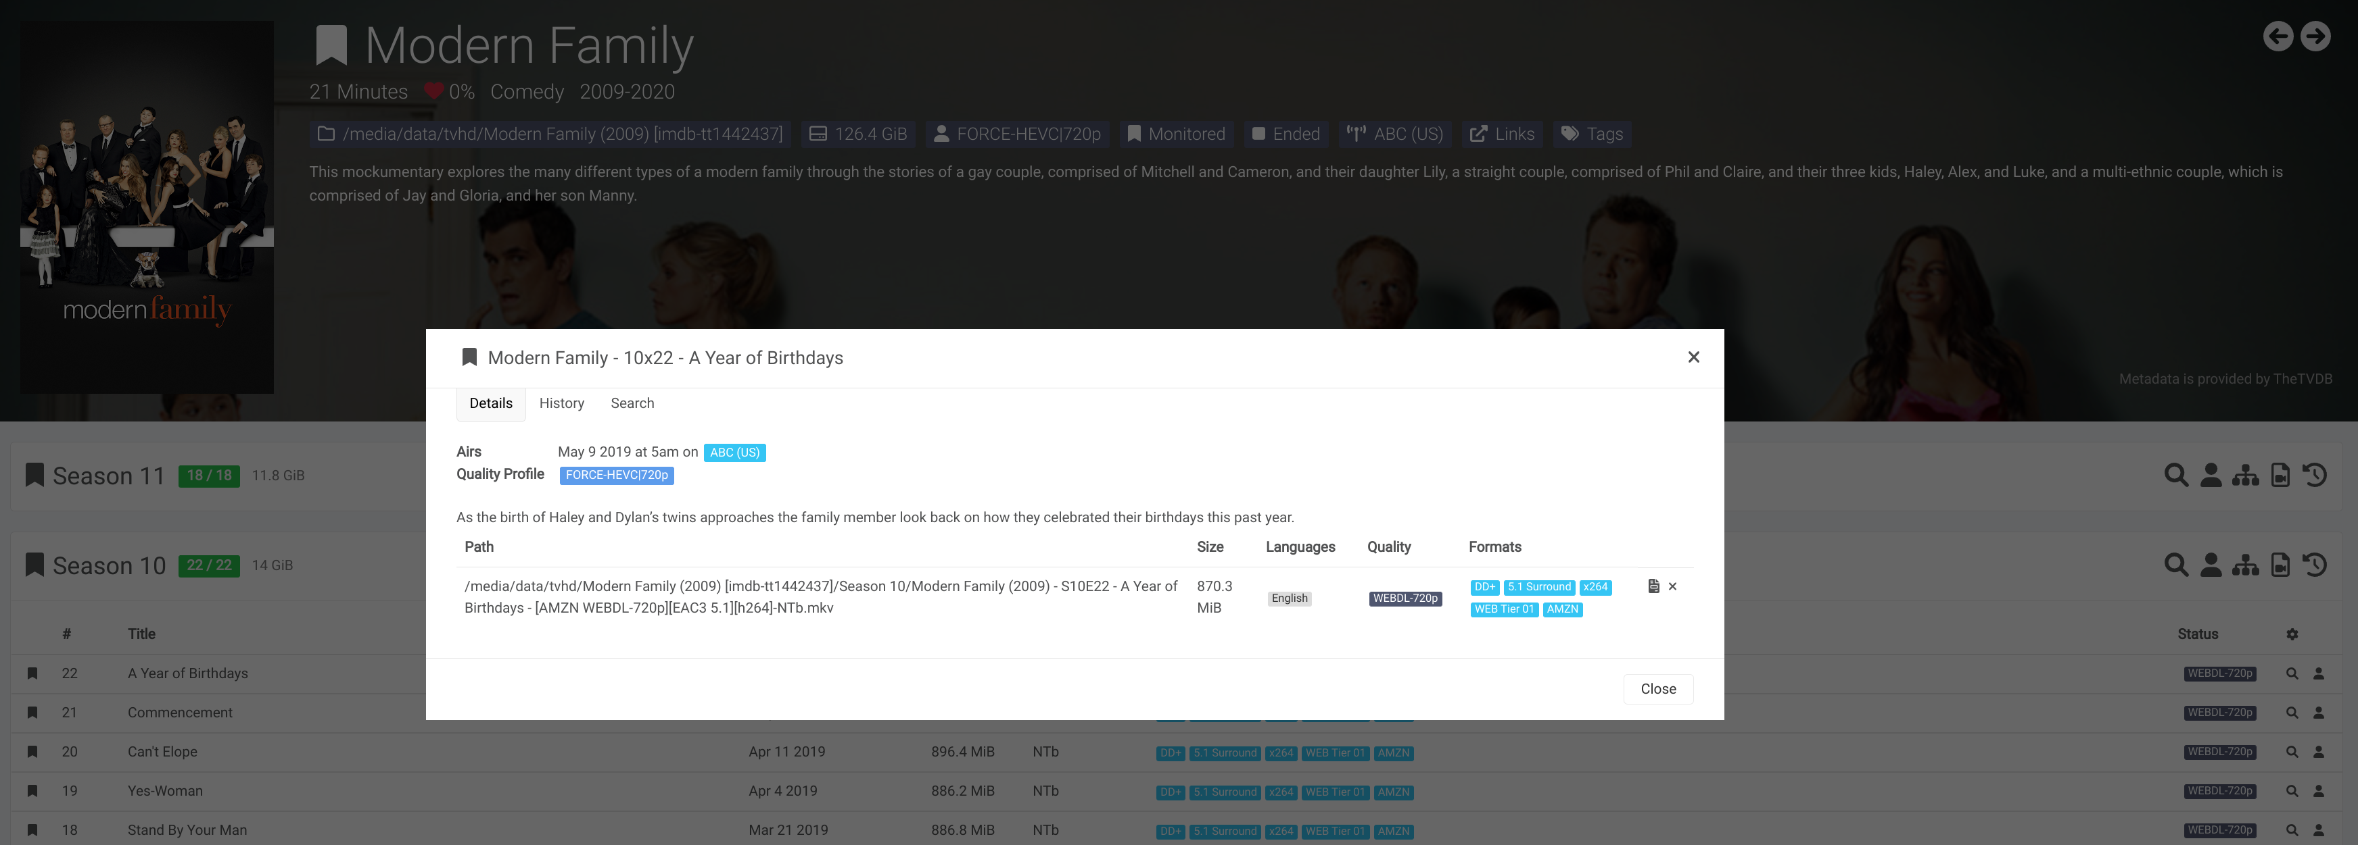Viewport: 2358px width, 845px height.
Task: Delete the S10E22 episode file with the X
Action: (1673, 586)
